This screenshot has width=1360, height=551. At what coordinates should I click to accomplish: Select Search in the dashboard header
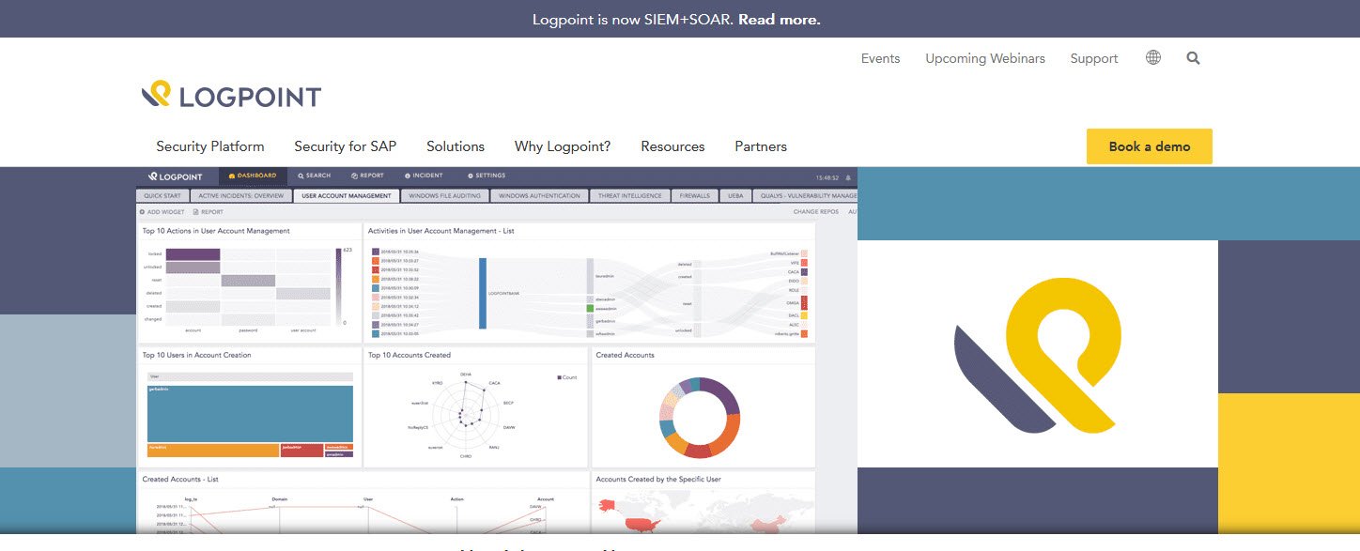click(x=315, y=176)
